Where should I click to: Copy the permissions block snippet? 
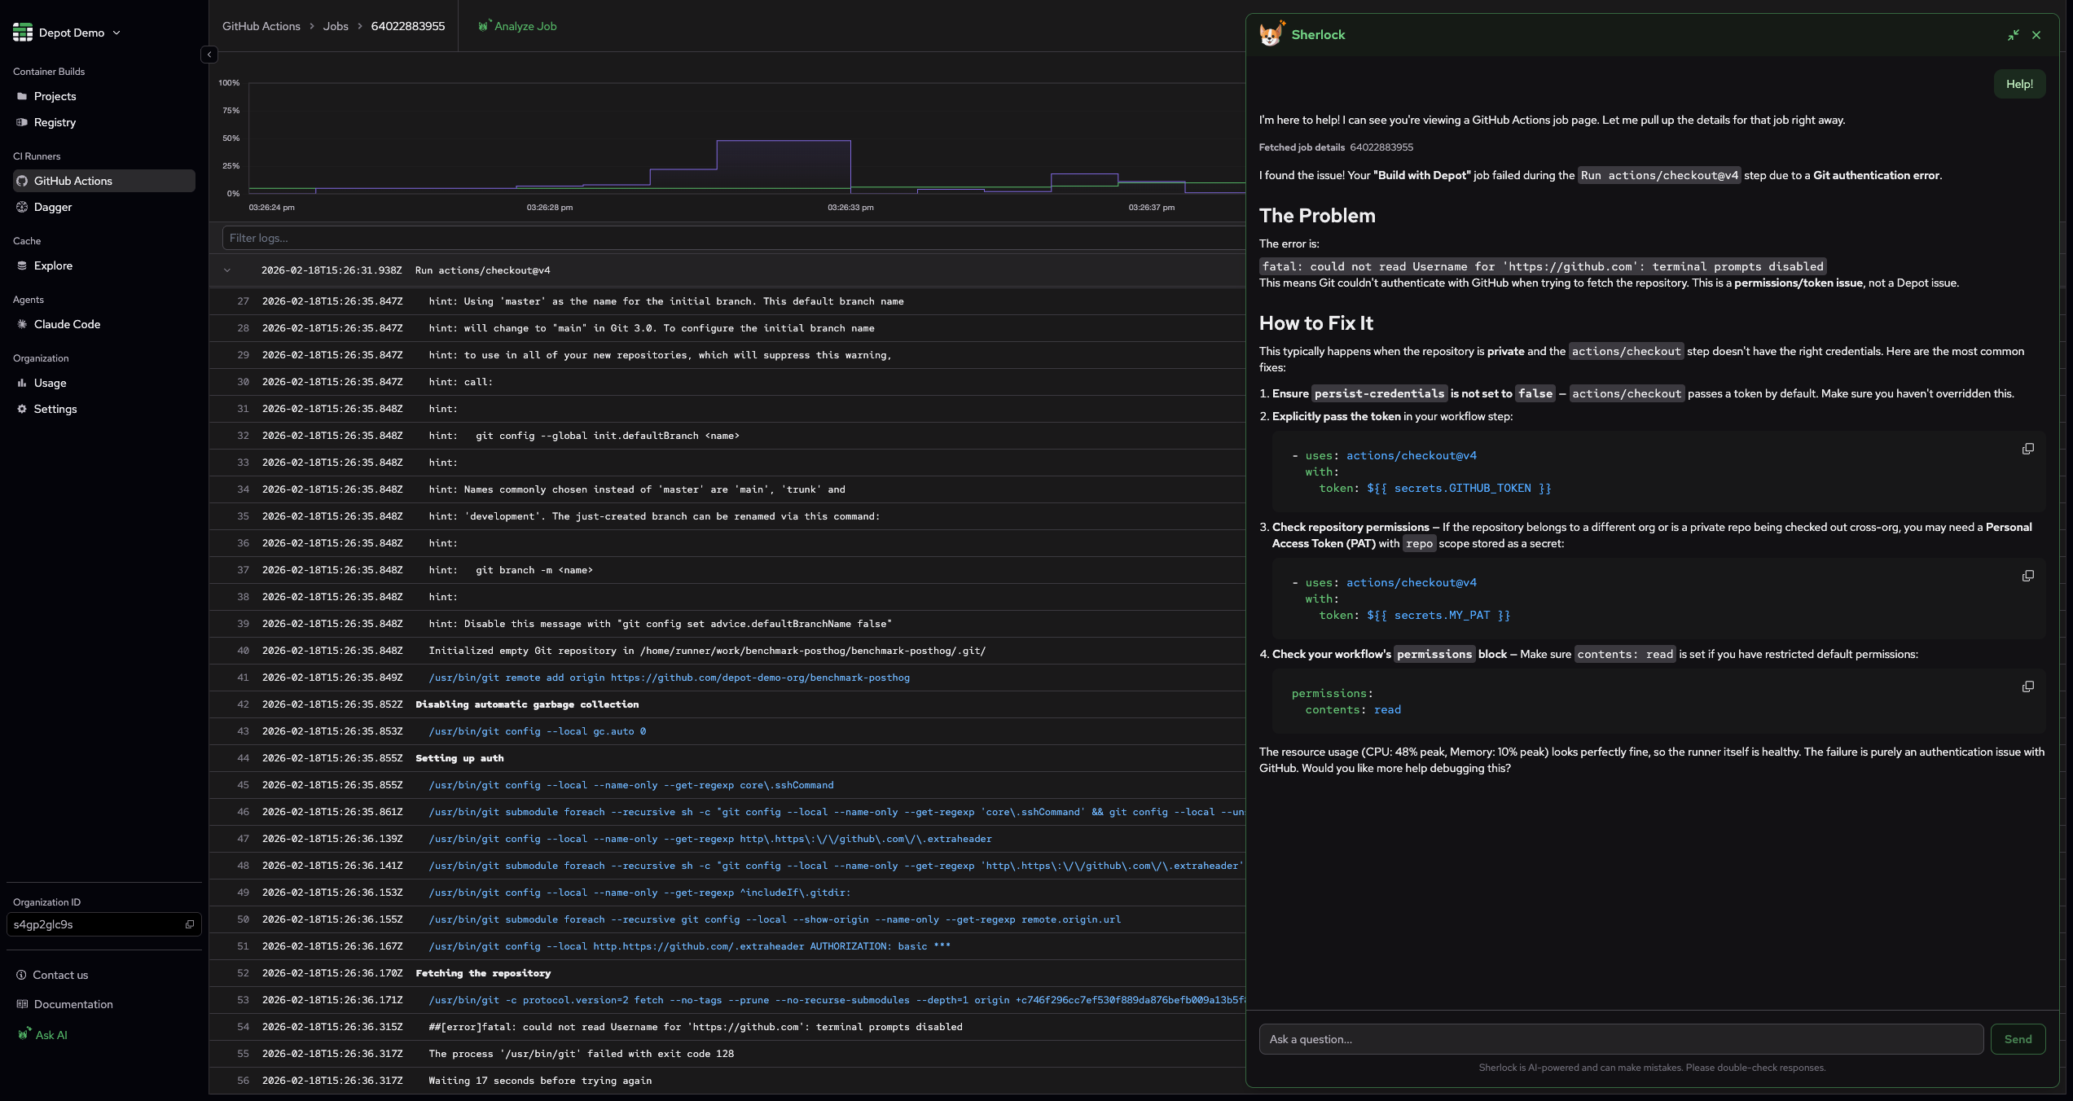[2028, 686]
